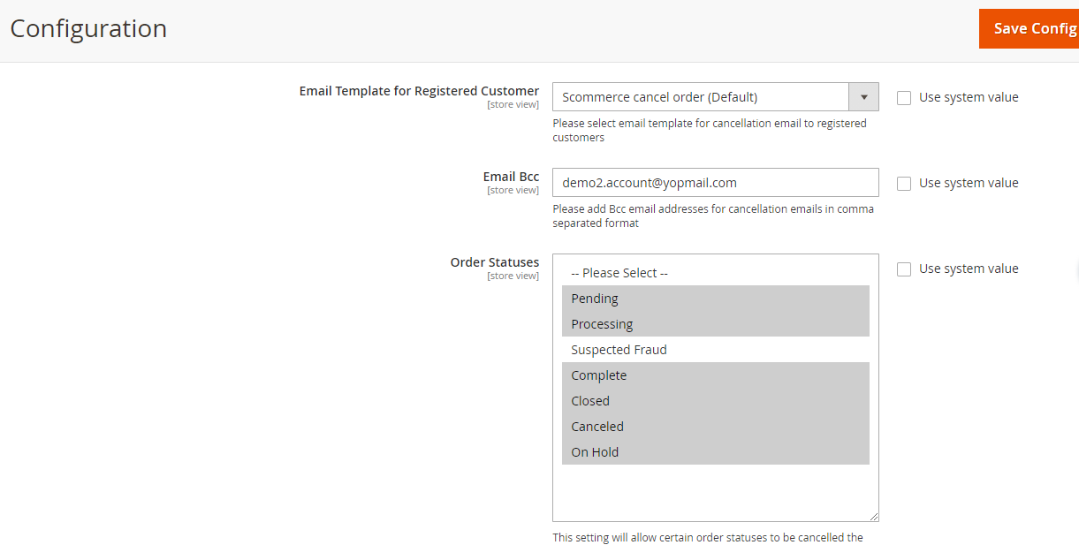Click the resize handle of Order Statuses list
The height and width of the screenshot is (545, 1079).
(874, 517)
